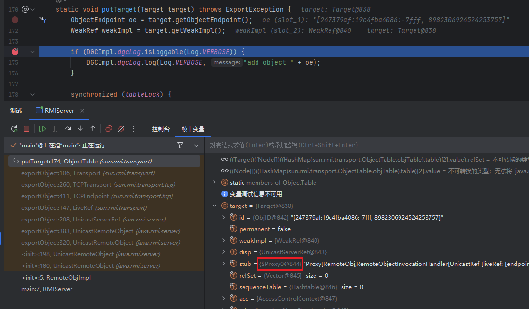
Task: Open the filter icon in threads bar
Action: click(180, 145)
